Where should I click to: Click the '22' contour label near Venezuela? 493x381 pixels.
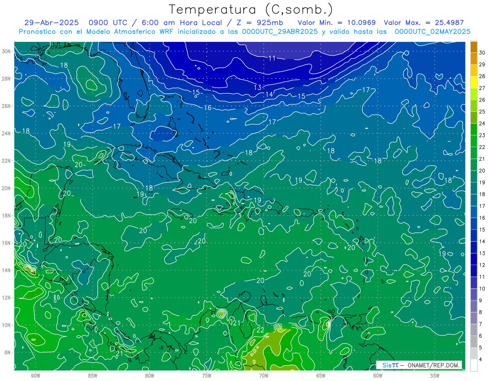[x=260, y=330]
